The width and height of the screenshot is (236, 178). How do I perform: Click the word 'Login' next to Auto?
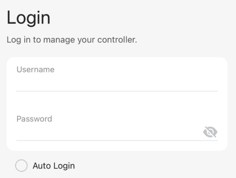(x=64, y=166)
